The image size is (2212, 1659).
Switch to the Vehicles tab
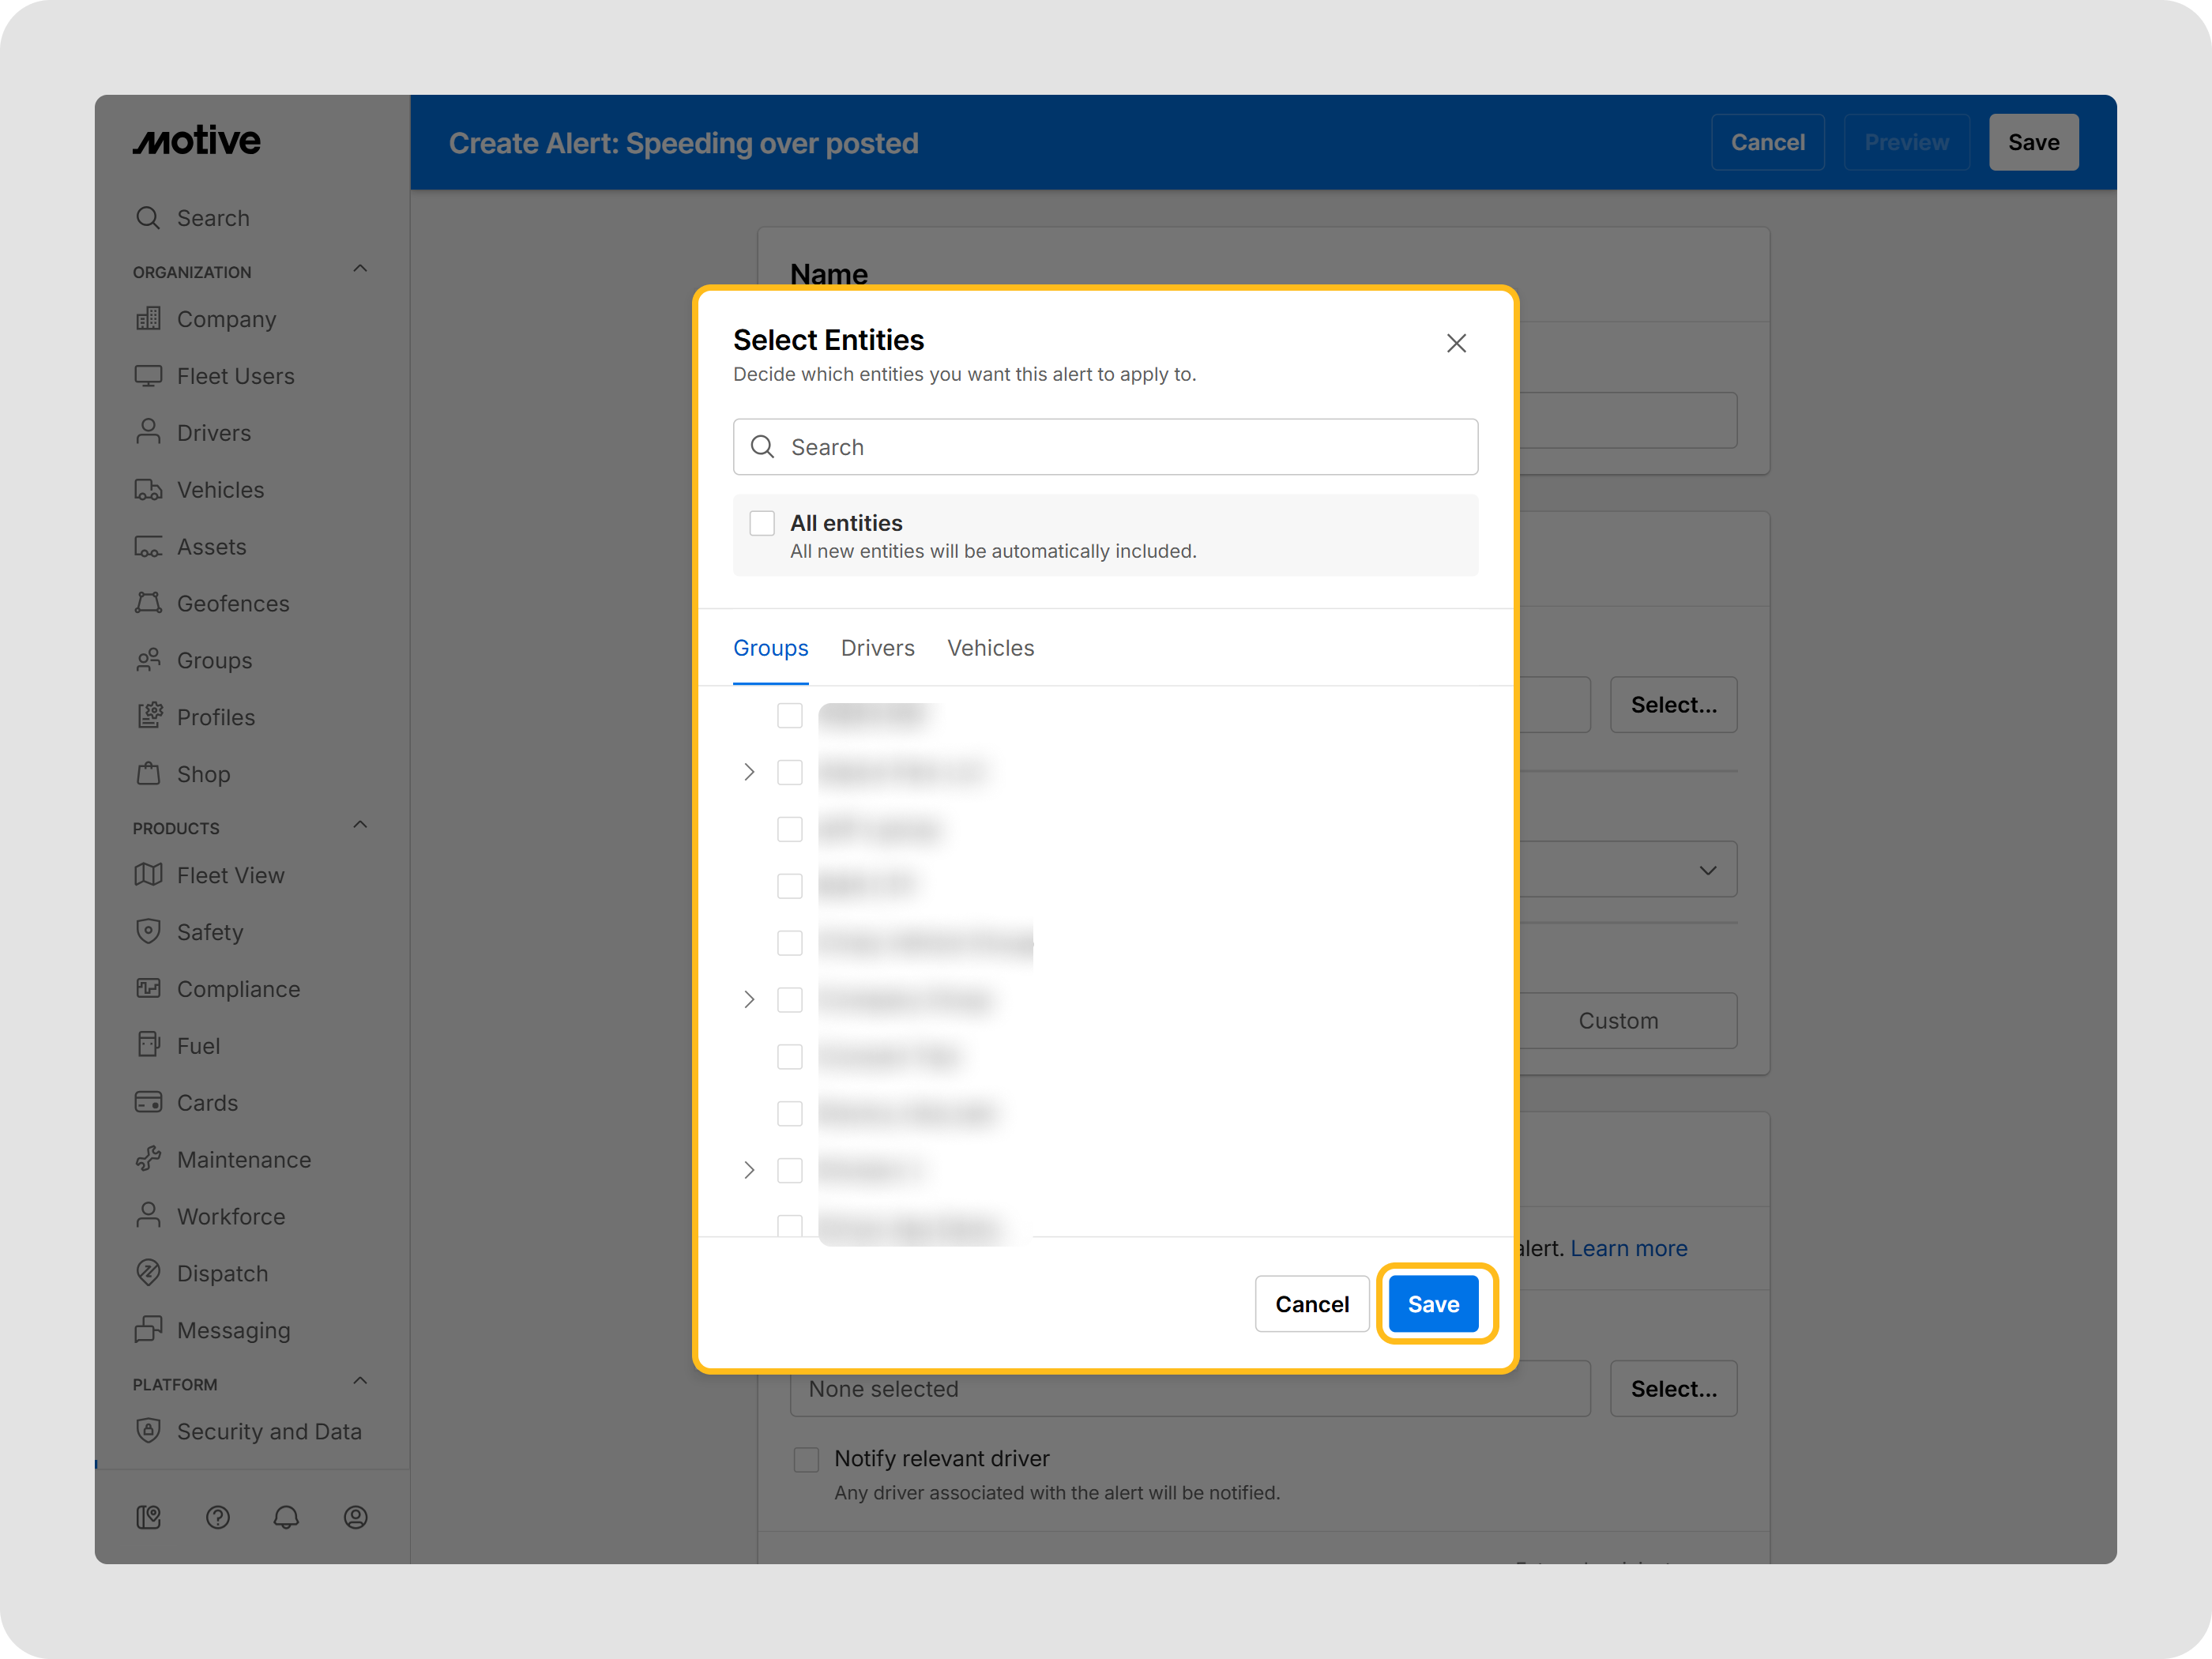[x=990, y=648]
